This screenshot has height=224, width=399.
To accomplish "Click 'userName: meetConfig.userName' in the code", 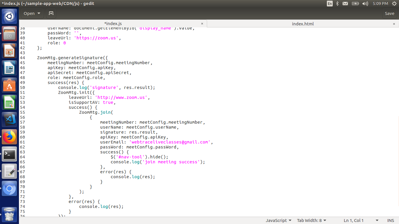I will click(138, 127).
